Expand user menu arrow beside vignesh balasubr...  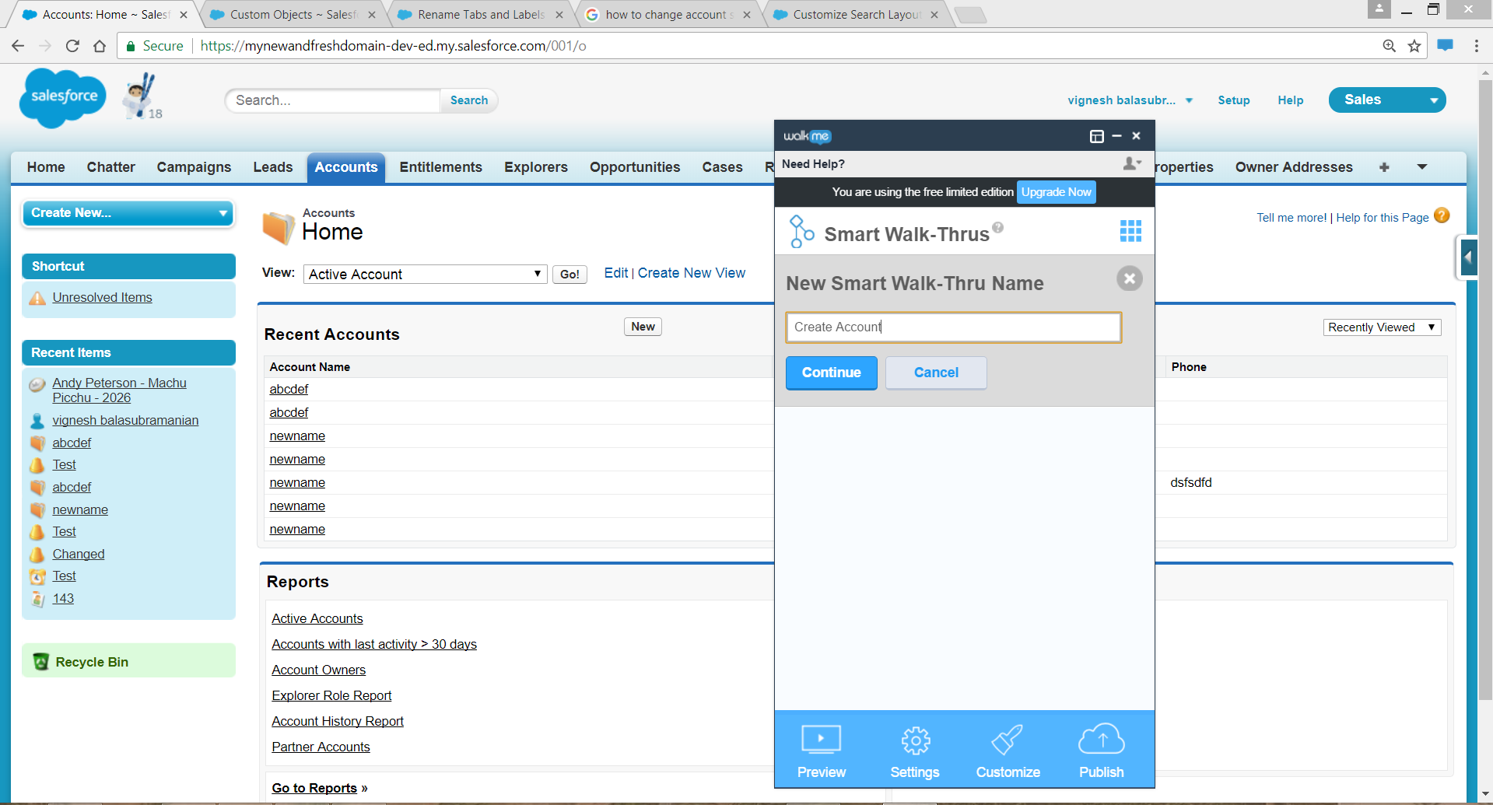(x=1189, y=100)
